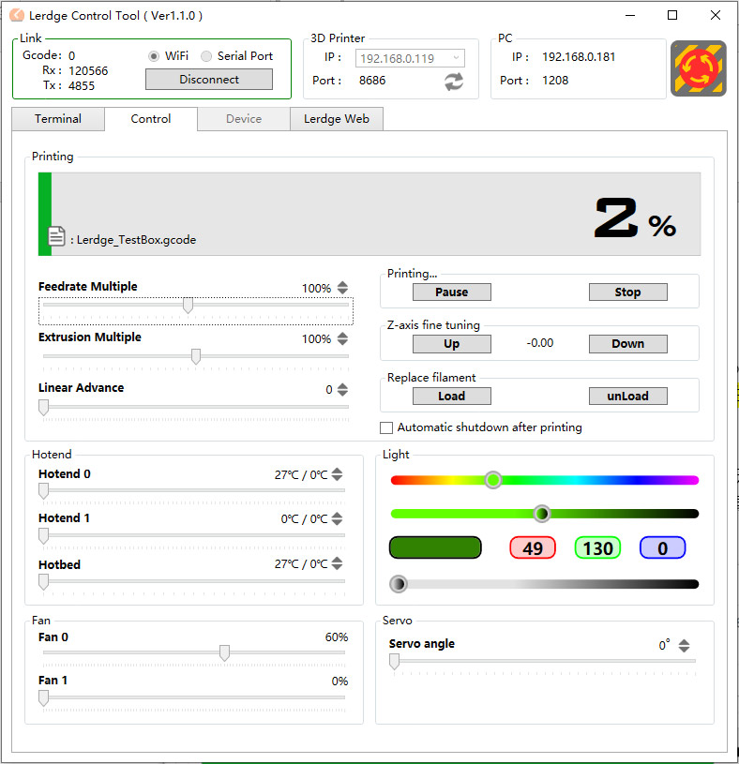Click the red value 49 field

coord(533,547)
